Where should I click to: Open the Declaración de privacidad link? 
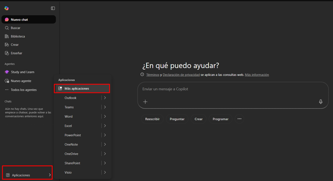[x=181, y=75]
